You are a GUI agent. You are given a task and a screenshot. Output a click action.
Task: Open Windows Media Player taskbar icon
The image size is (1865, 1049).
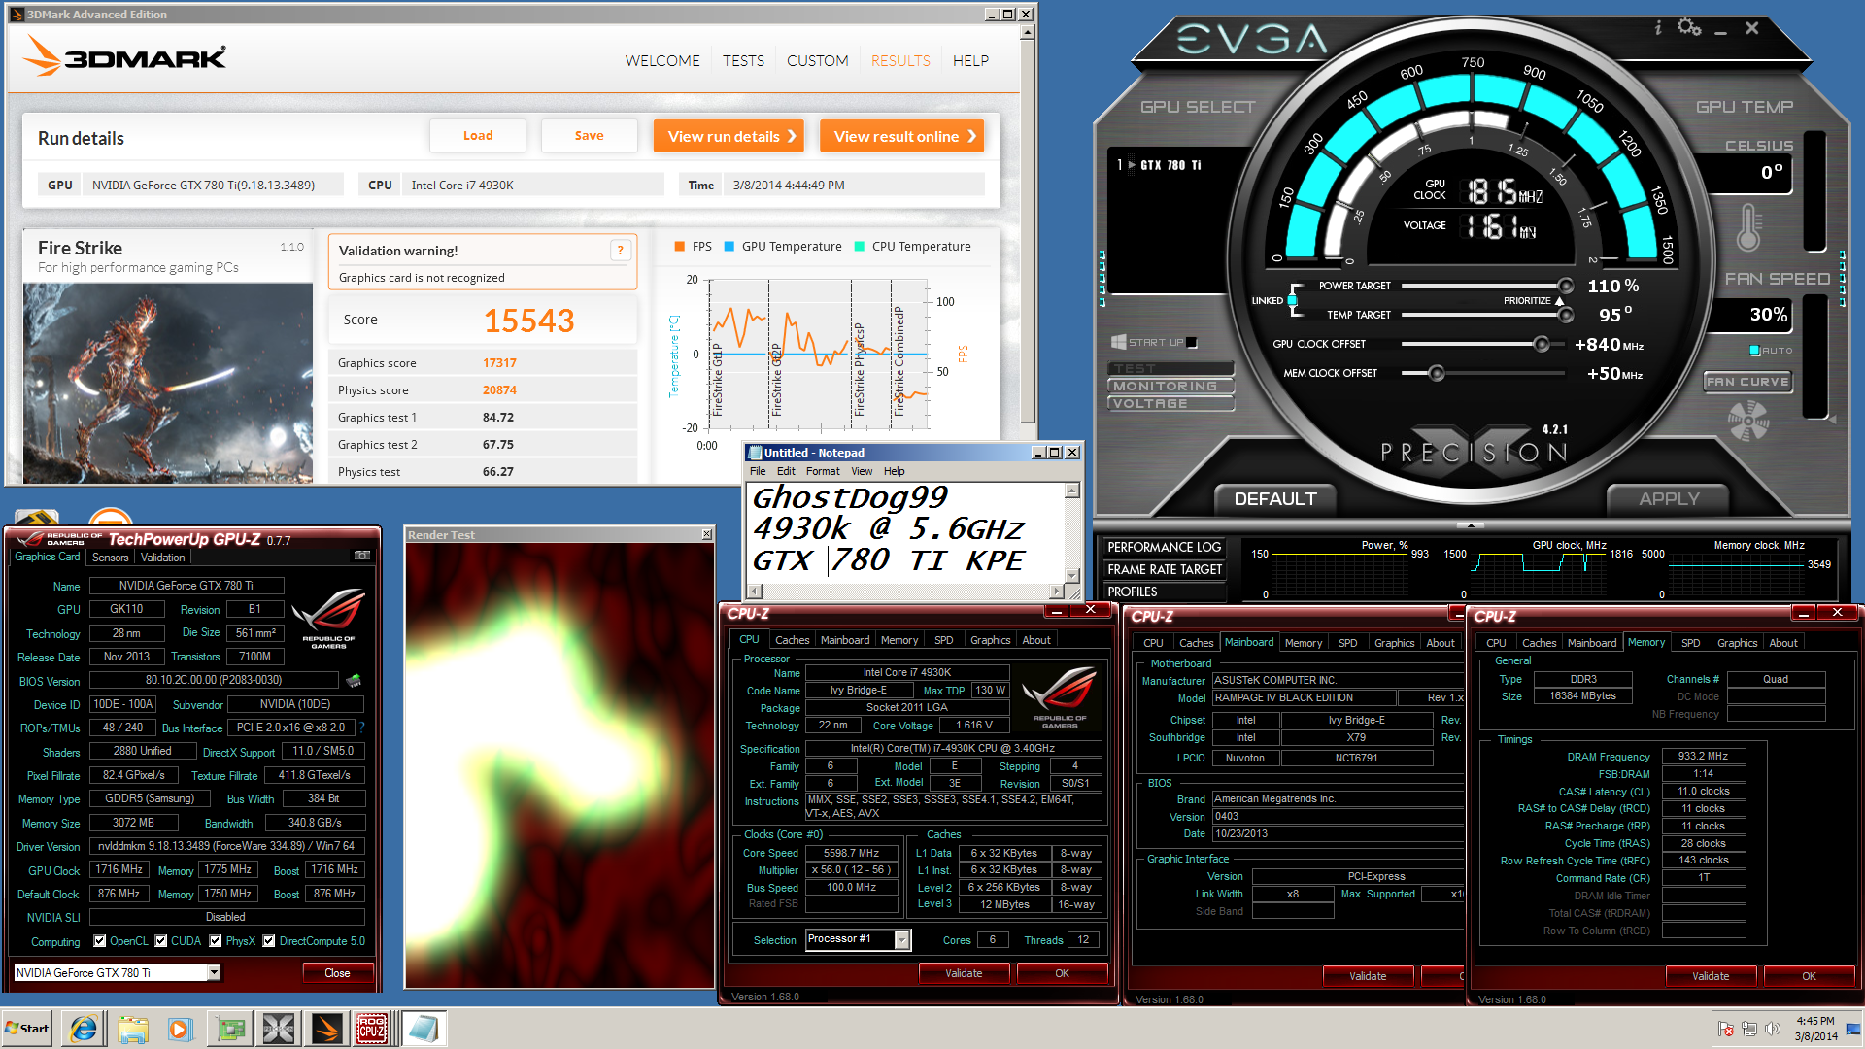[x=181, y=1029]
